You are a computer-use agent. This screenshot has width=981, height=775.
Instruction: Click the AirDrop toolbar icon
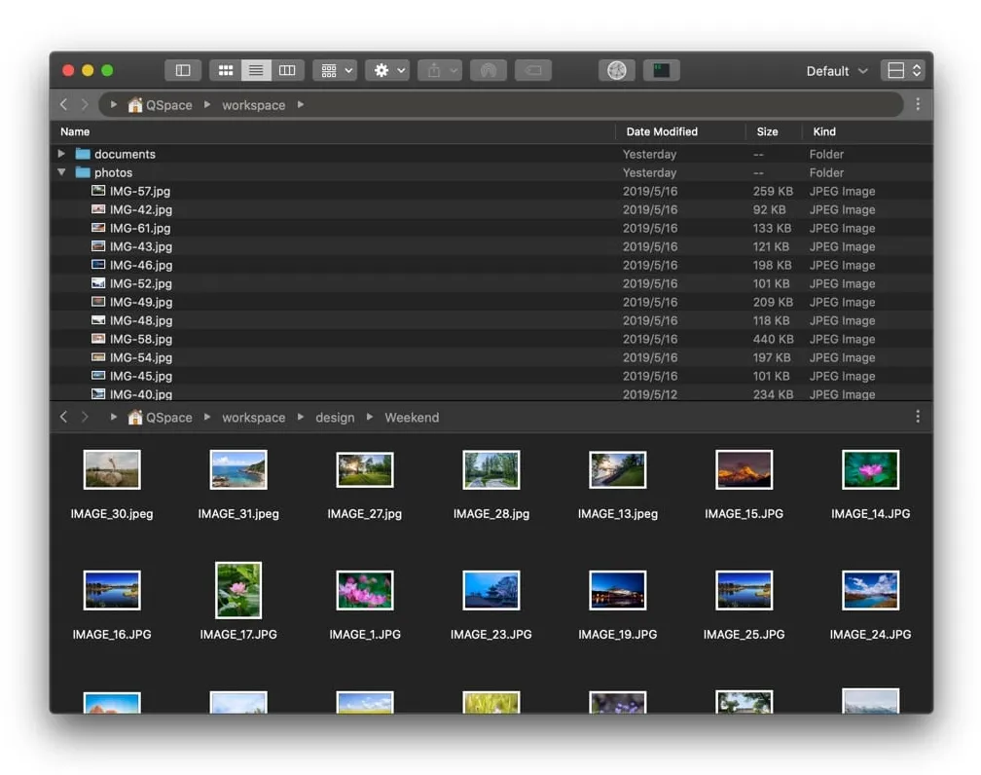[x=489, y=70]
